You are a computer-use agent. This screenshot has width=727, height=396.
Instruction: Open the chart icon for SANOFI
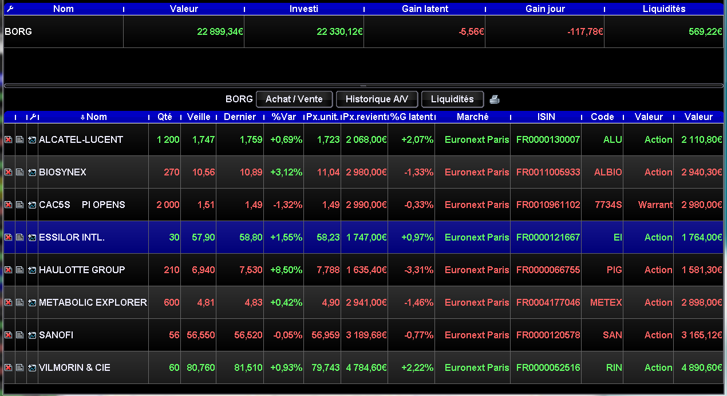(32, 335)
